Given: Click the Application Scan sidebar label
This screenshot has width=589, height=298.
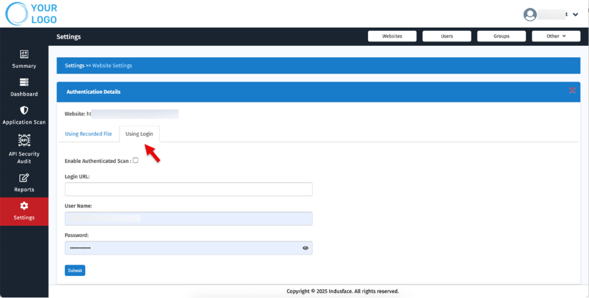Looking at the screenshot, I should (x=24, y=123).
